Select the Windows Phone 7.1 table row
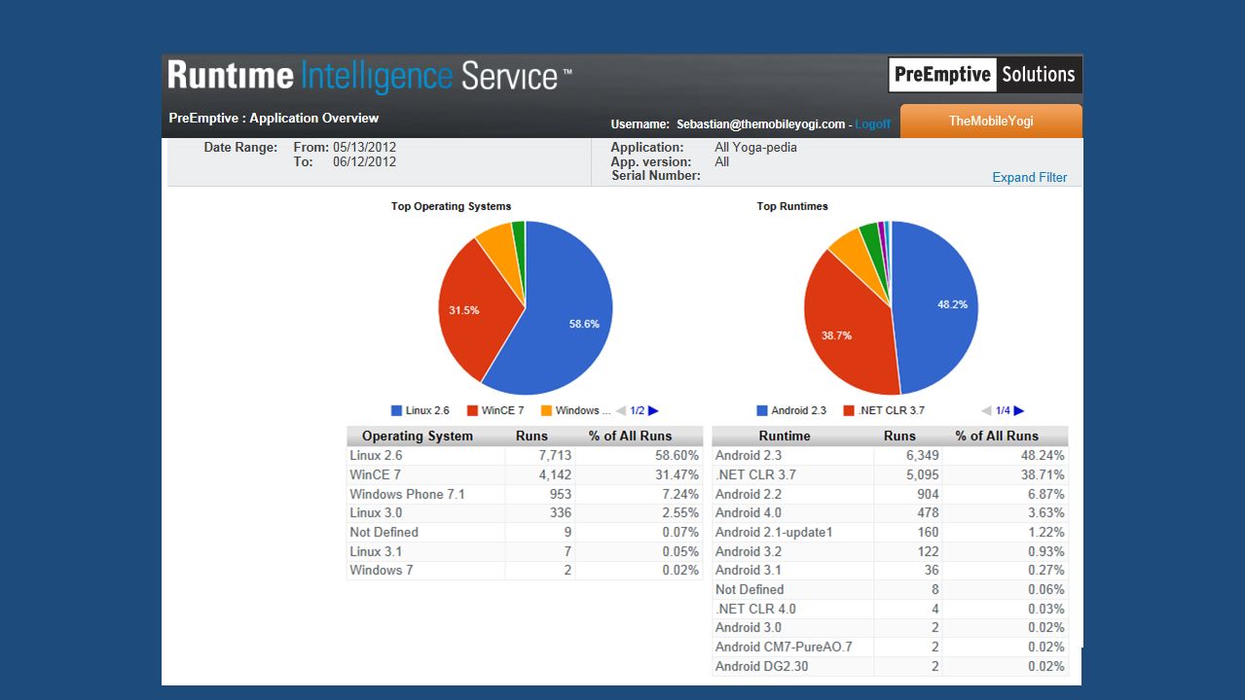The image size is (1245, 700). click(x=525, y=494)
